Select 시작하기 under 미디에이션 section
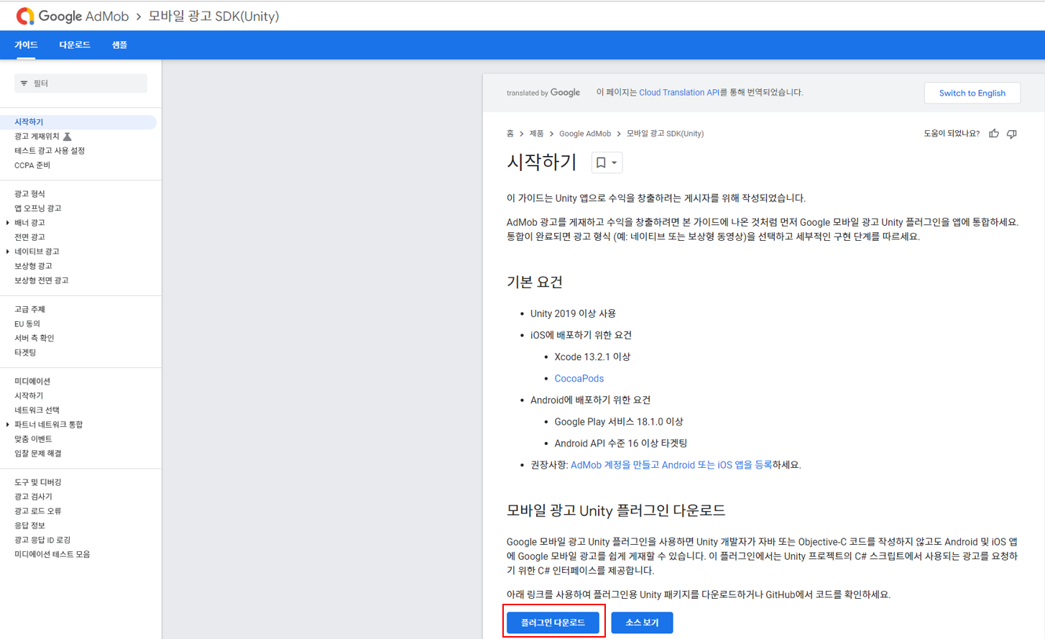The image size is (1045, 639). (29, 396)
